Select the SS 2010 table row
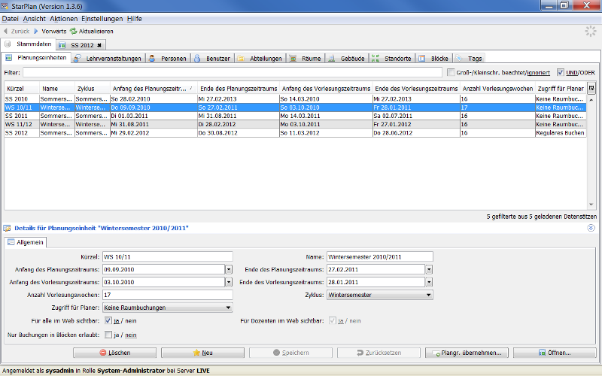 coord(295,99)
